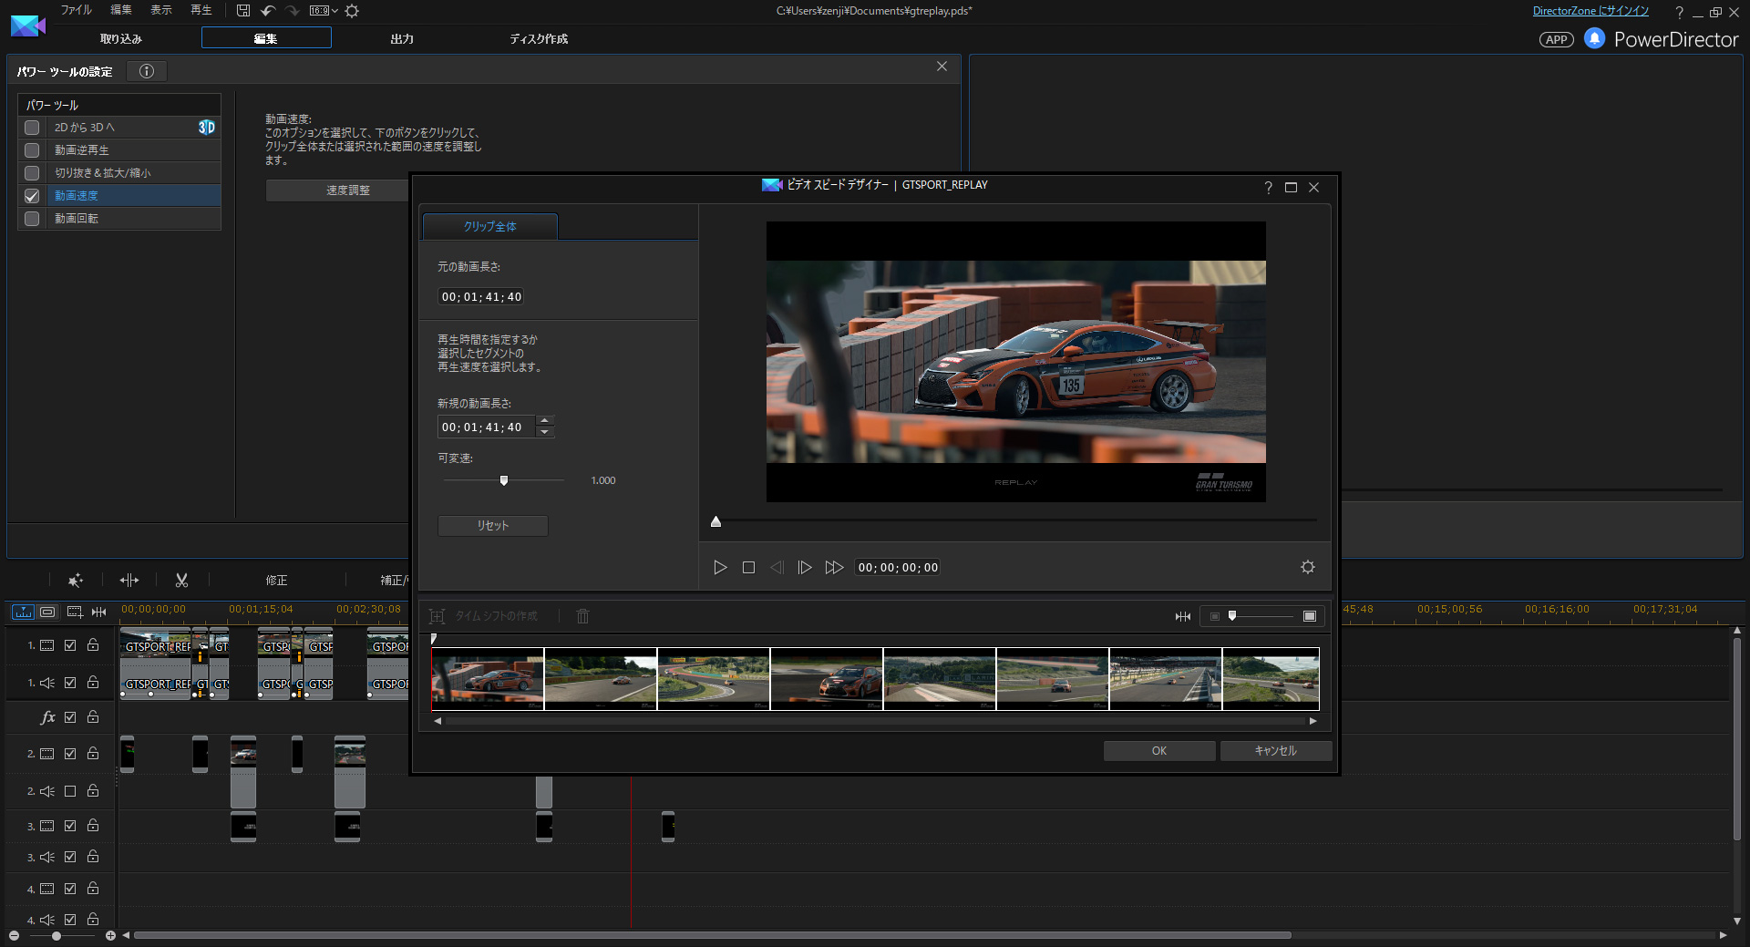1750x947 pixels.
Task: Click the trash icon in time shift toolbar
Action: 582,616
